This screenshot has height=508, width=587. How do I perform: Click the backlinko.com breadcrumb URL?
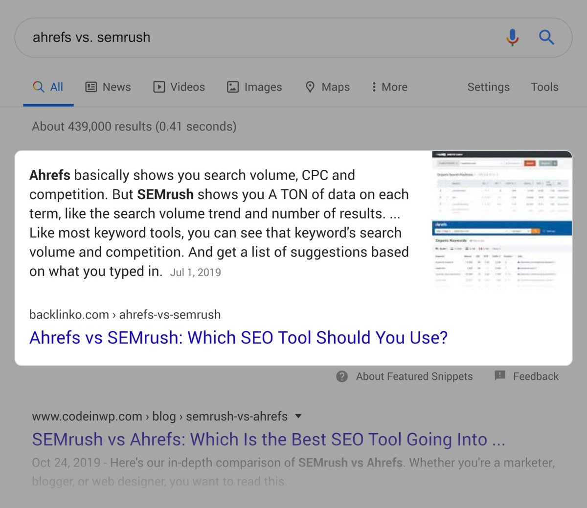click(x=125, y=315)
